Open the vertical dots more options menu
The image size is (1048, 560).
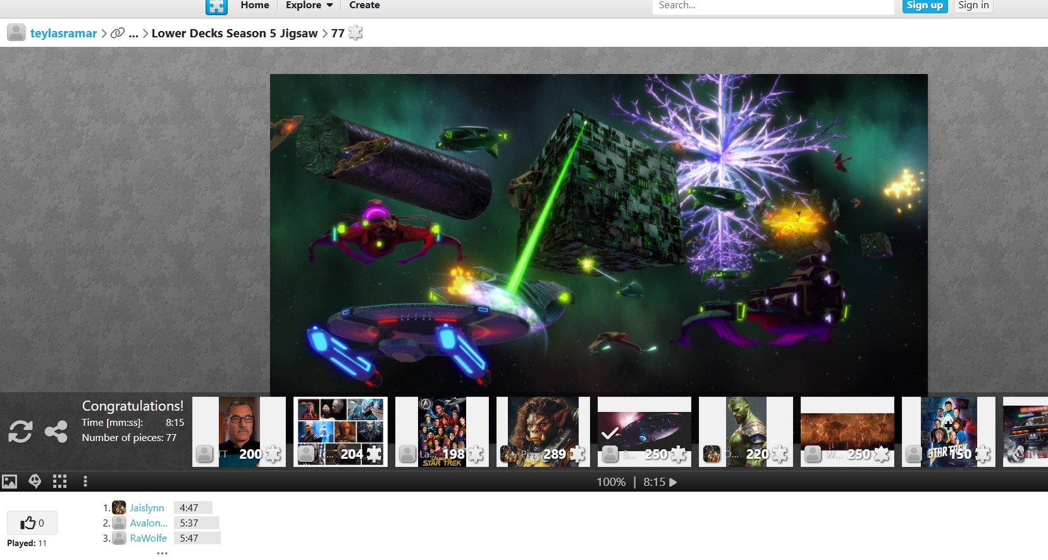click(x=85, y=482)
